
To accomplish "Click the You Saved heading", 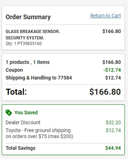I will click(26, 113).
